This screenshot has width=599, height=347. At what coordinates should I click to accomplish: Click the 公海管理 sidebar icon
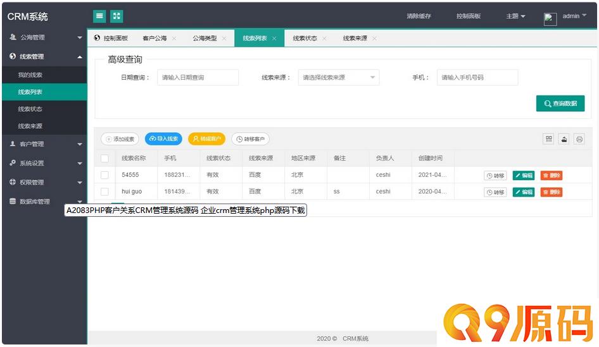point(13,37)
